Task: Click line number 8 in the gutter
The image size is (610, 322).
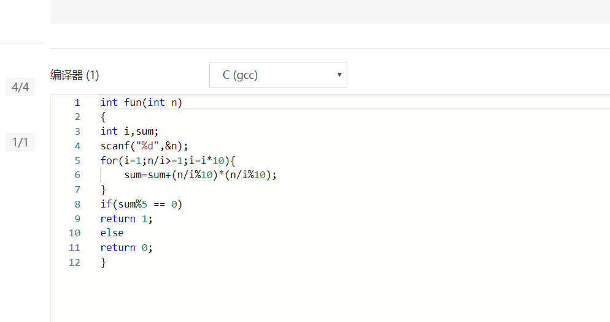Action: (77, 204)
